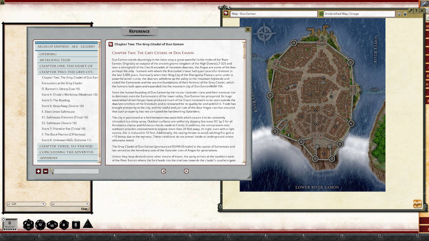Roll the d4 die
The image size is (429, 241).
(x=87, y=224)
